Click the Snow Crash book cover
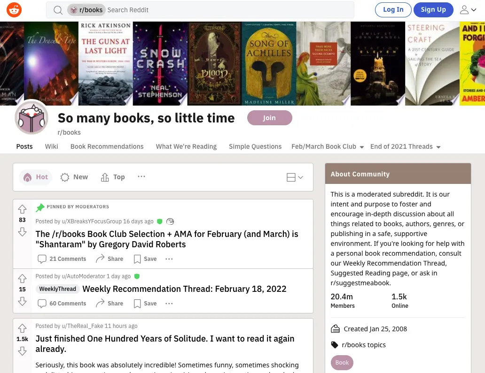The width and height of the screenshot is (485, 373). [160, 64]
